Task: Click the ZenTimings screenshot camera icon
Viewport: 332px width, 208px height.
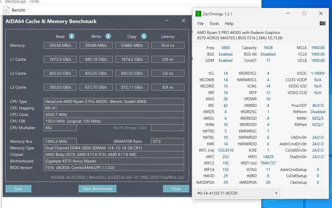Action: tap(322, 23)
